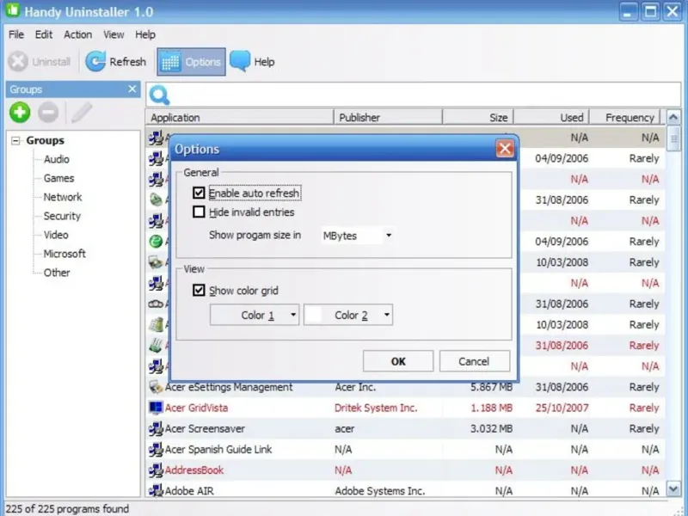Click the Acer eSettings Management row icon
The image size is (688, 516).
[x=156, y=387]
